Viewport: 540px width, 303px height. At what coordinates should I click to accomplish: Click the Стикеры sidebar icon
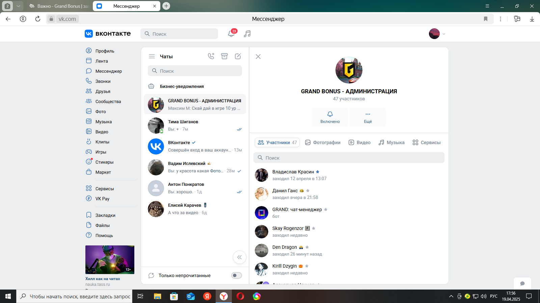click(89, 162)
